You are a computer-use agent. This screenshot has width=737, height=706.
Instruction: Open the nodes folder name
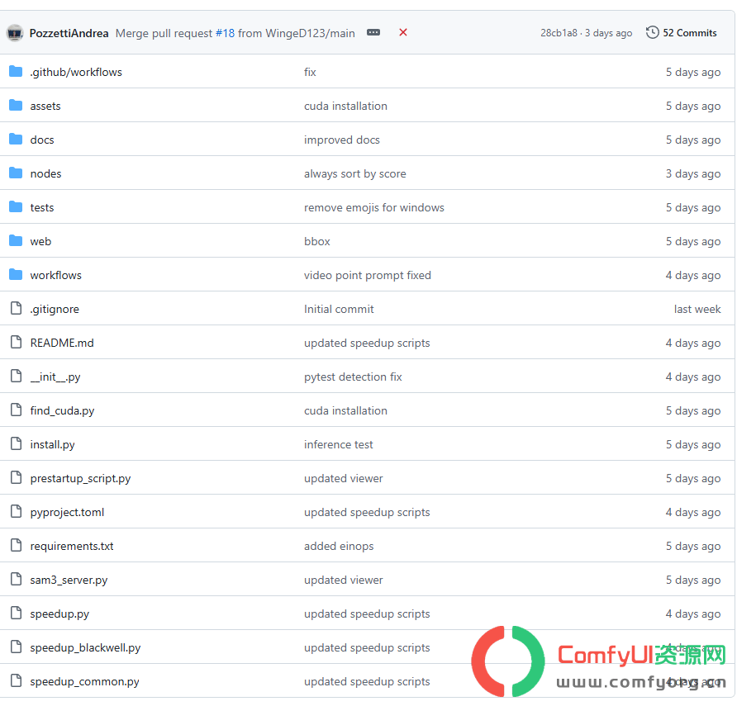point(45,173)
